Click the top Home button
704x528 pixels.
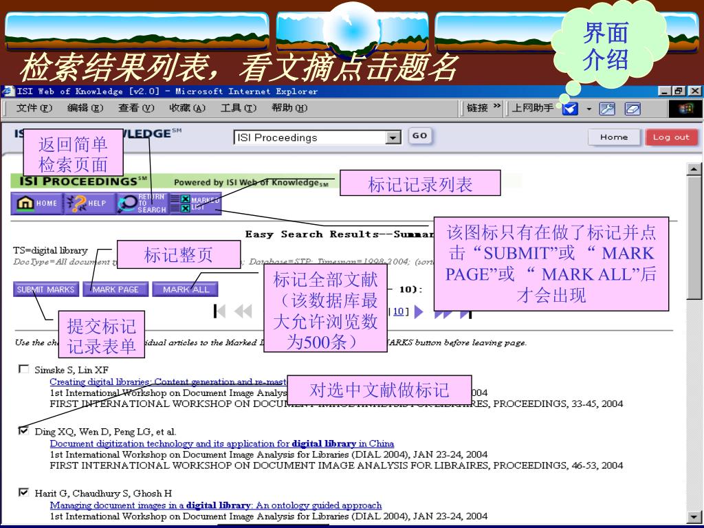coord(614,137)
